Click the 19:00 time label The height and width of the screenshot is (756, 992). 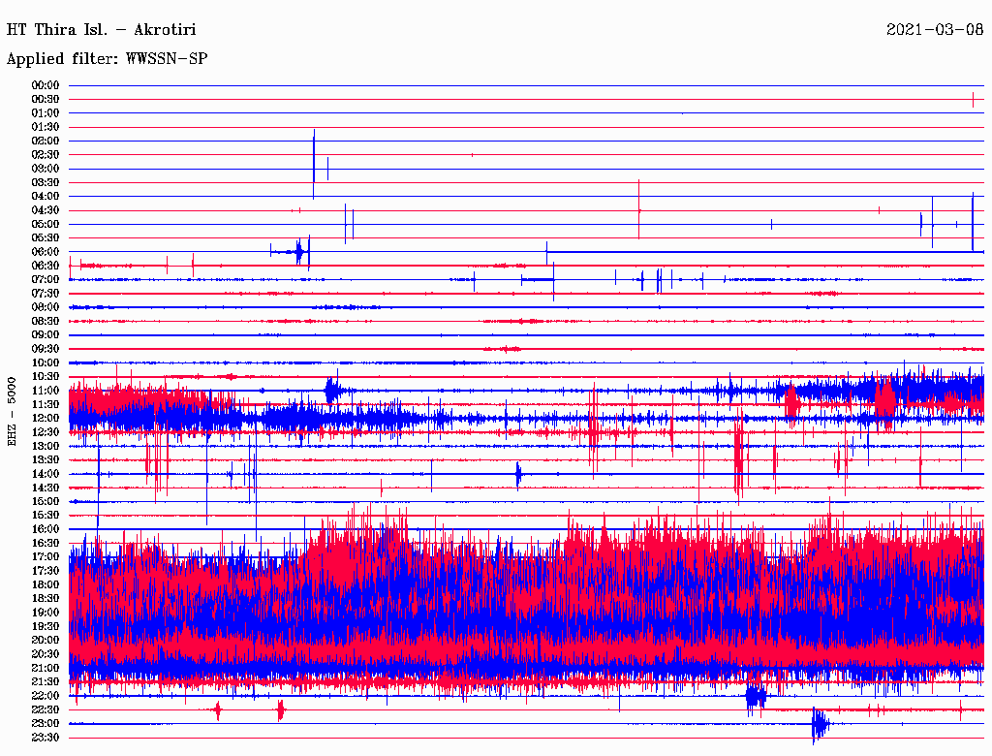46,613
